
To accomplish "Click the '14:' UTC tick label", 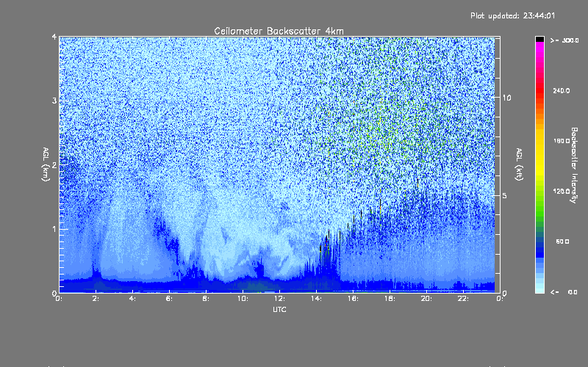I will [316, 299].
